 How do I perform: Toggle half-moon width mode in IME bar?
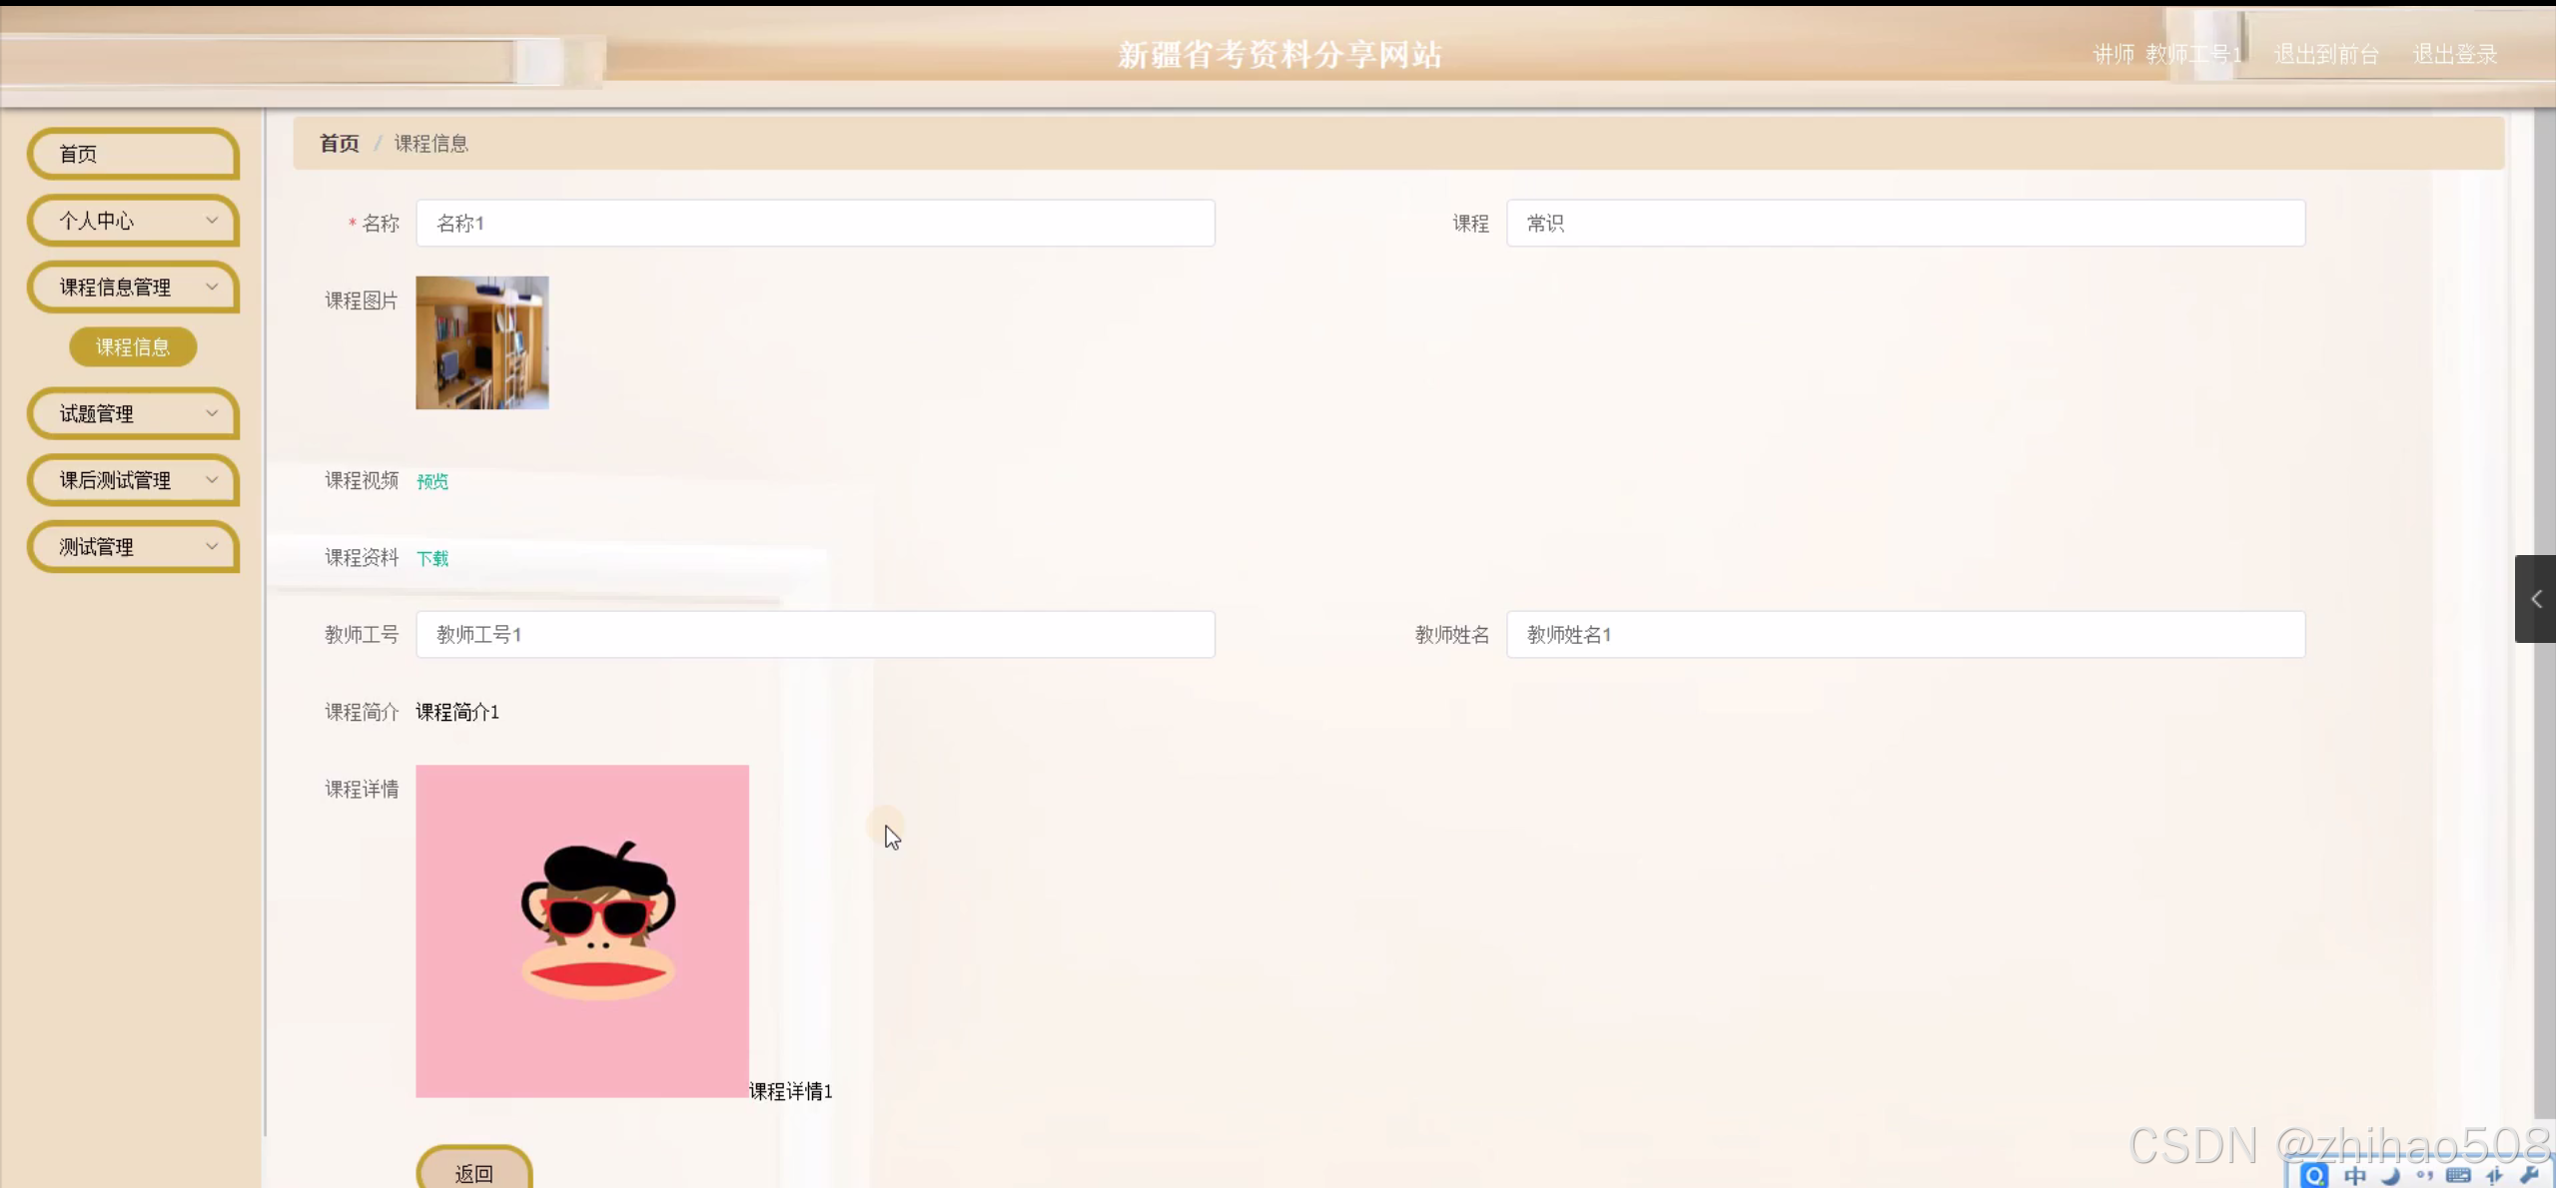tap(2390, 1175)
